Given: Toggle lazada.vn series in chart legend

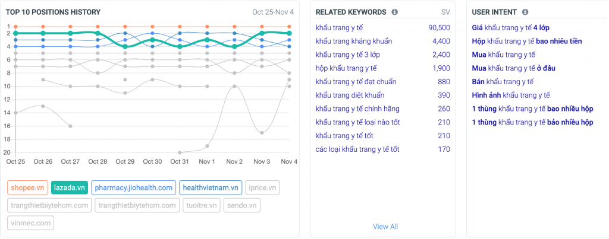Looking at the screenshot, I should pos(70,187).
